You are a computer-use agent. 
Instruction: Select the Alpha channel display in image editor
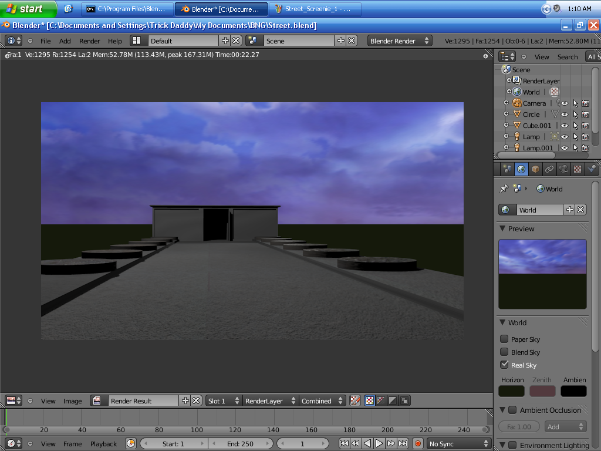click(x=380, y=400)
